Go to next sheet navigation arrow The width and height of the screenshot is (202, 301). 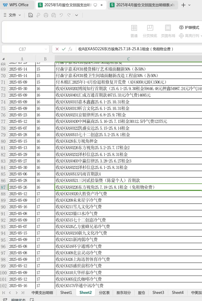(16, 292)
